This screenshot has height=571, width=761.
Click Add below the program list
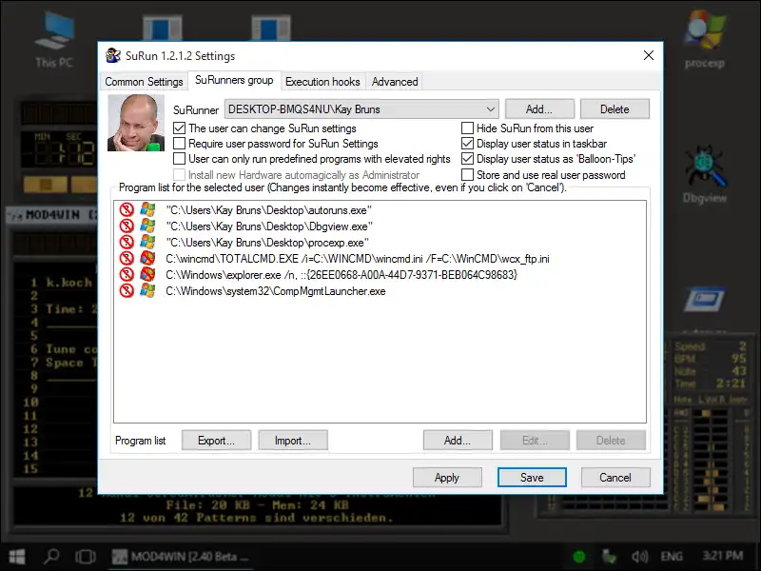(458, 441)
